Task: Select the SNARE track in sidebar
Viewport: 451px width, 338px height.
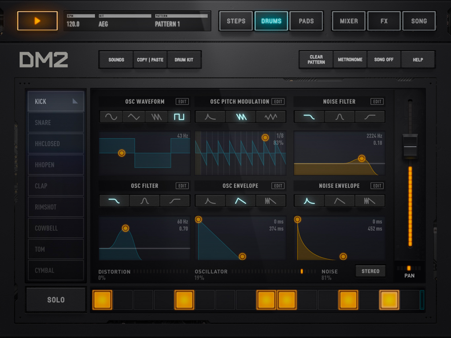Action: pos(55,122)
